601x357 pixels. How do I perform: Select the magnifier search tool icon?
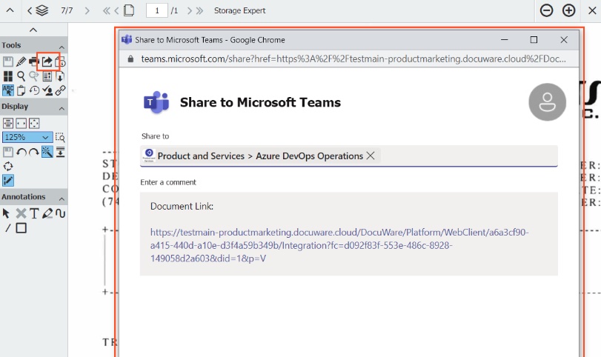point(21,76)
